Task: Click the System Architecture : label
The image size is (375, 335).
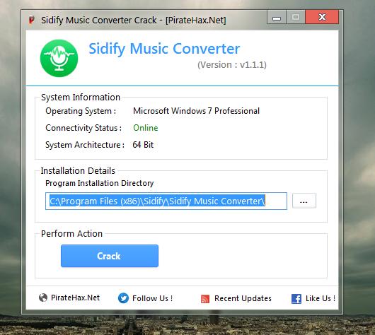Action: [x=85, y=145]
